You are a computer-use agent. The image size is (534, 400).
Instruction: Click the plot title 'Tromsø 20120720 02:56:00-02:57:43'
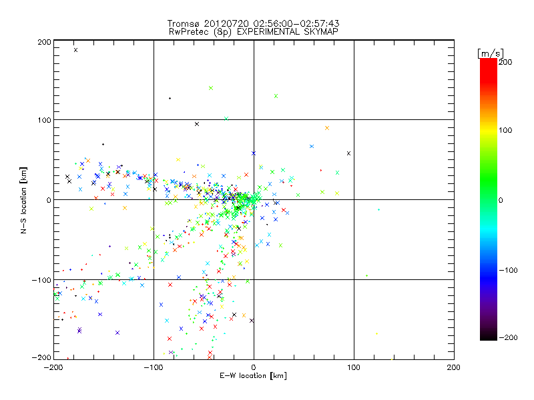pyautogui.click(x=253, y=23)
